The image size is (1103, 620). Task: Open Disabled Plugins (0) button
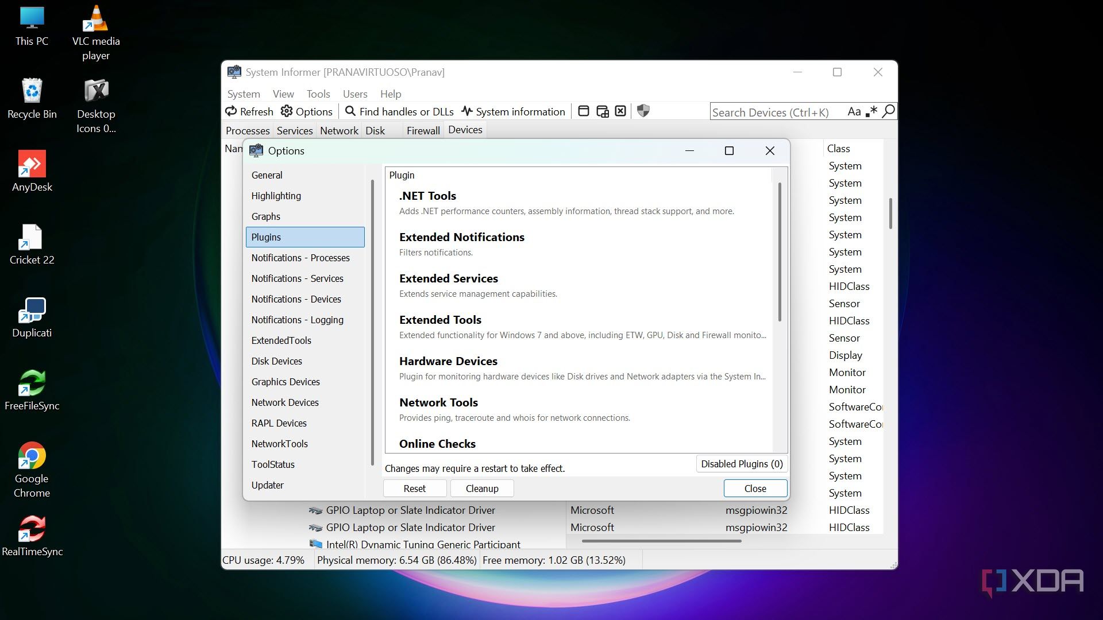coord(742,464)
